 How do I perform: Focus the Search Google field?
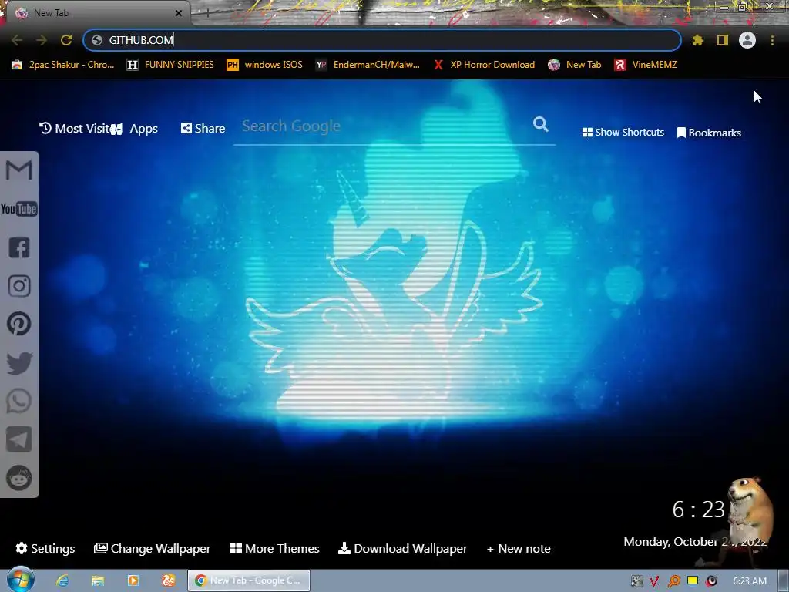pos(385,126)
